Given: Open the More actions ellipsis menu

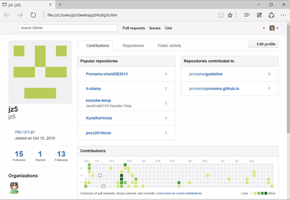Looking at the screenshot, I should click(x=283, y=15).
